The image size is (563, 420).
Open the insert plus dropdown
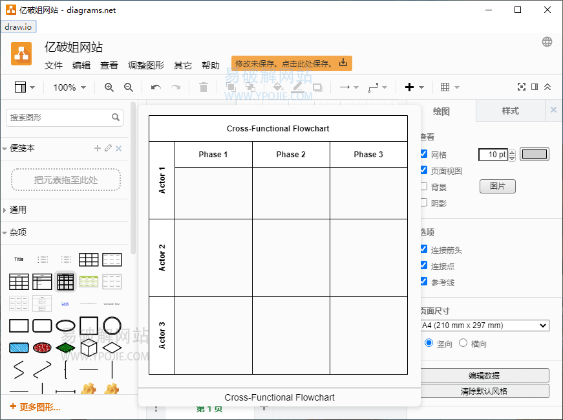pyautogui.click(x=414, y=87)
